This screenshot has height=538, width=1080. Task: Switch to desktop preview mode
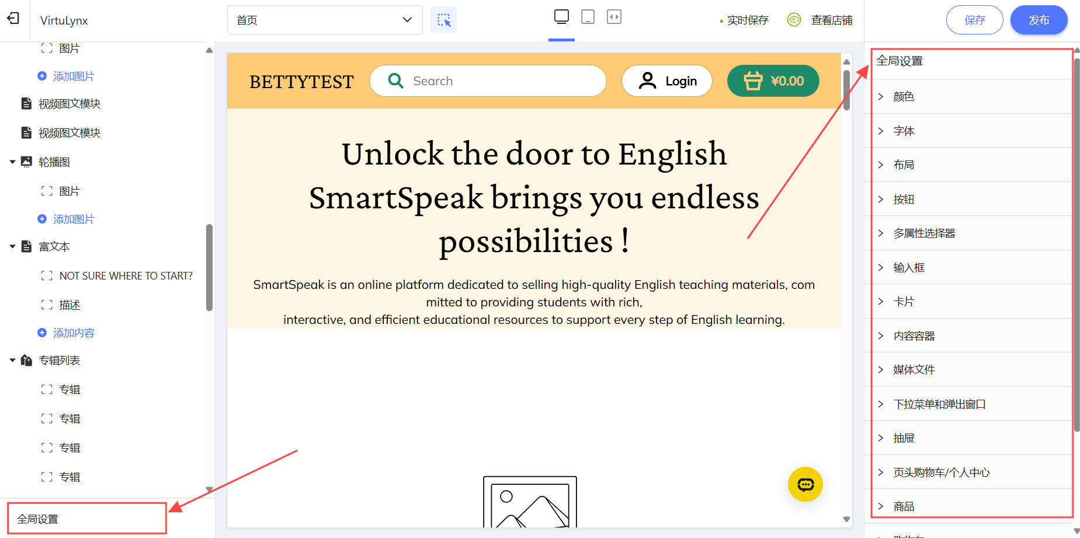click(561, 17)
